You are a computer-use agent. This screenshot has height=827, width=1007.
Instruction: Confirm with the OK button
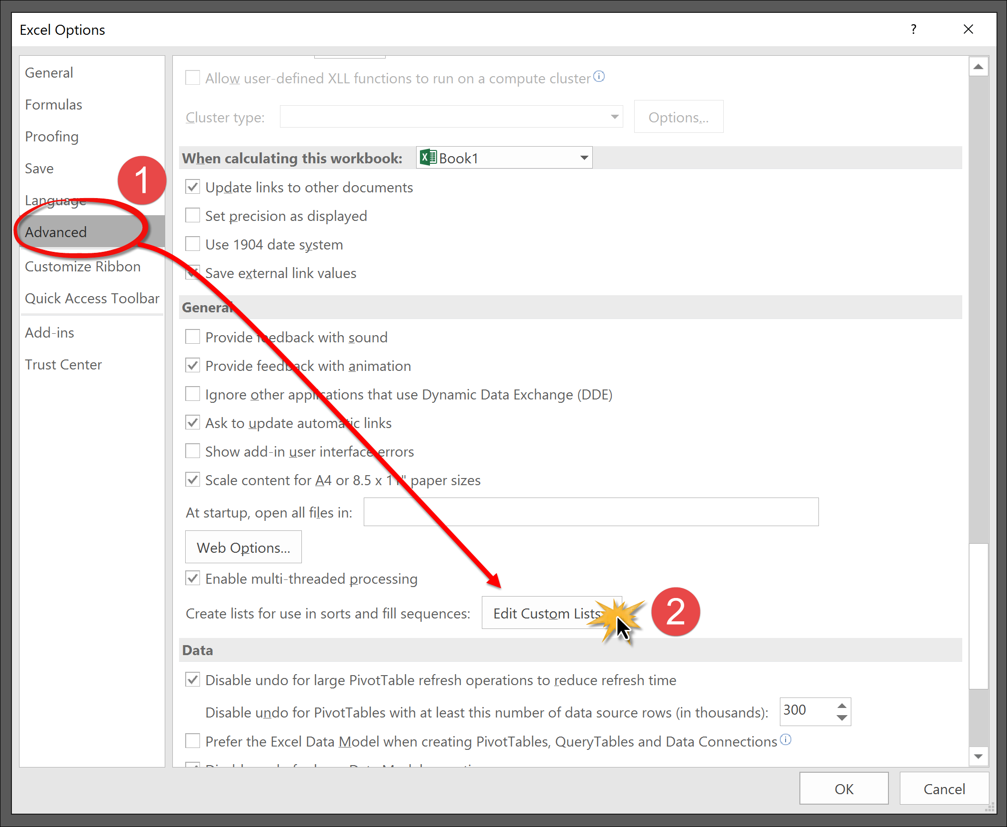pos(844,789)
